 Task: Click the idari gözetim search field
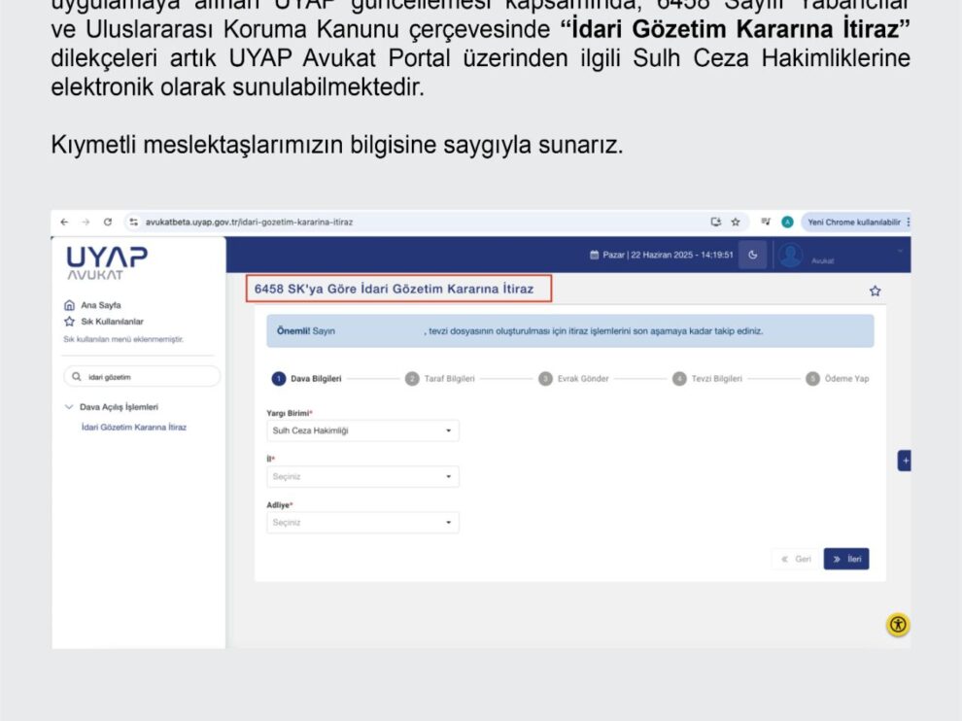pyautogui.click(x=142, y=376)
